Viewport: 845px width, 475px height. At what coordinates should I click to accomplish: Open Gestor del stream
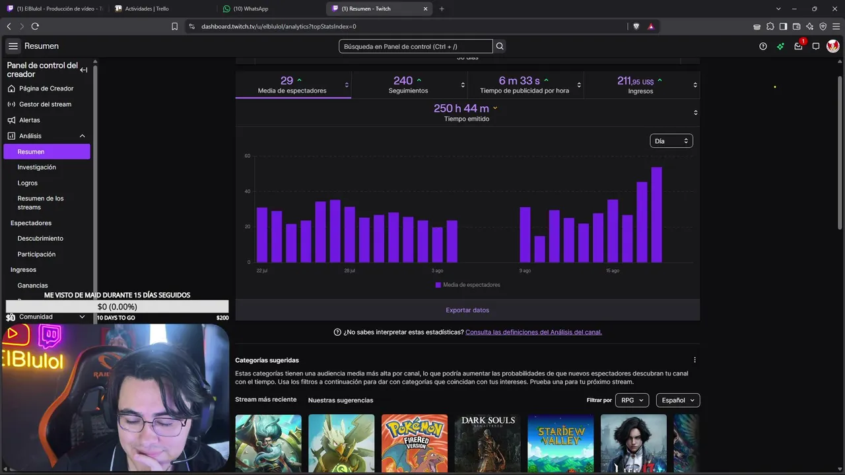[x=45, y=104]
